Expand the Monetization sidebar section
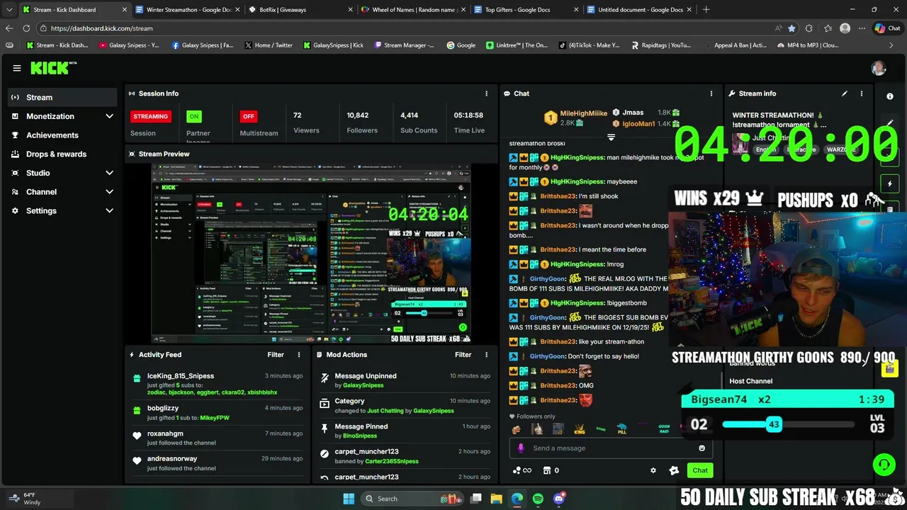The width and height of the screenshot is (907, 510). 109,116
